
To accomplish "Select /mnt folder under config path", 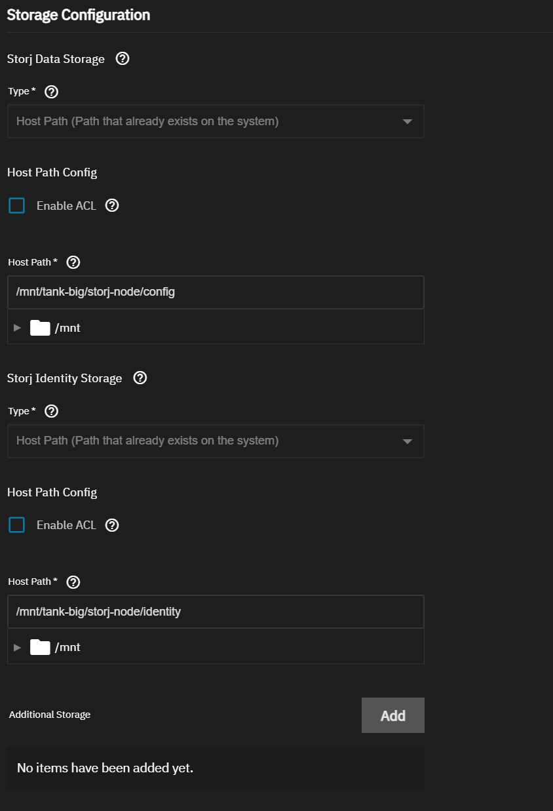I will [56, 328].
